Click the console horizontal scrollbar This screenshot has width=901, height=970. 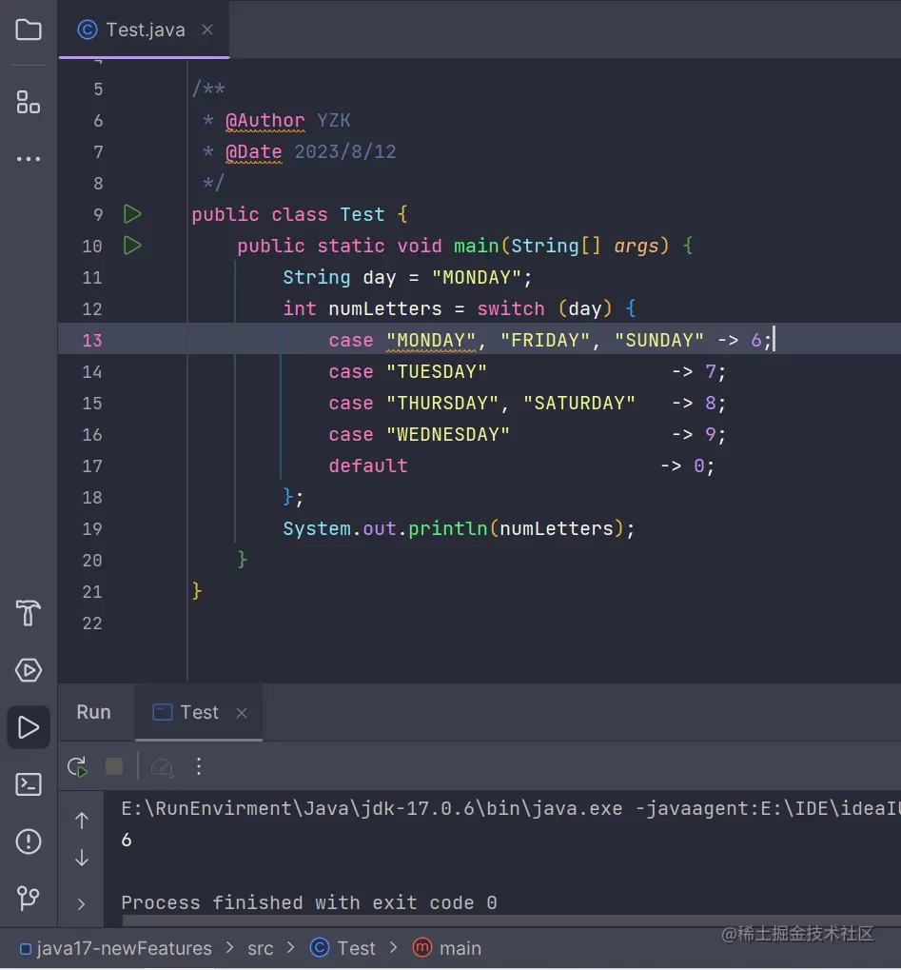coord(511,921)
